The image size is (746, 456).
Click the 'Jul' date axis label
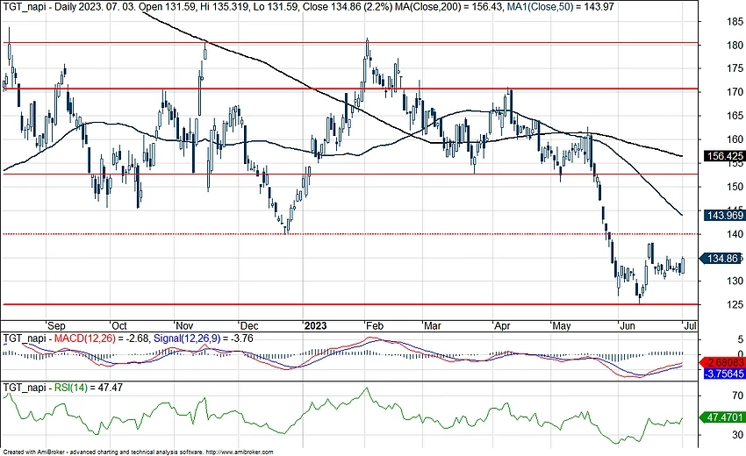coord(690,325)
